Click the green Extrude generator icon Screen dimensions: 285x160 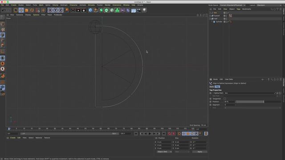coord(106,10)
